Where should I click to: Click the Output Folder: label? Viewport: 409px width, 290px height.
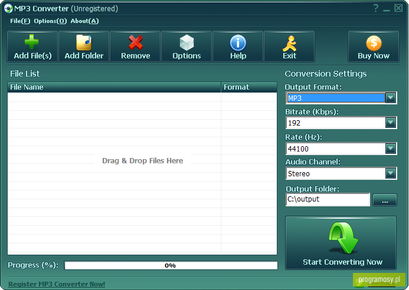click(312, 189)
